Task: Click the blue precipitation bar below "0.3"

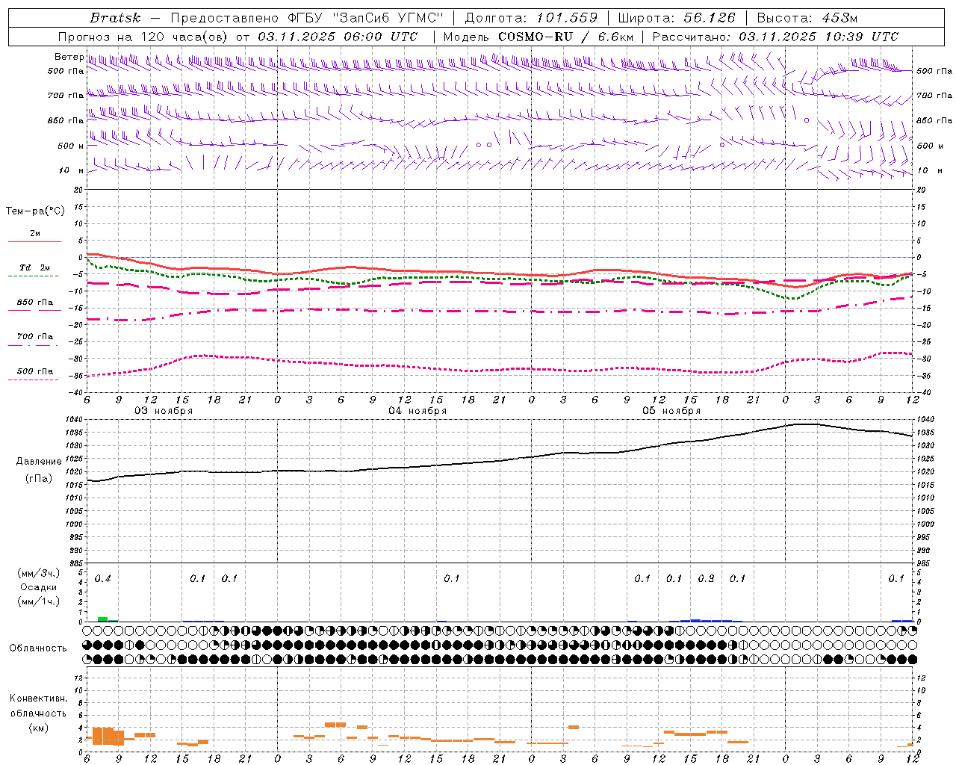Action: 706,620
